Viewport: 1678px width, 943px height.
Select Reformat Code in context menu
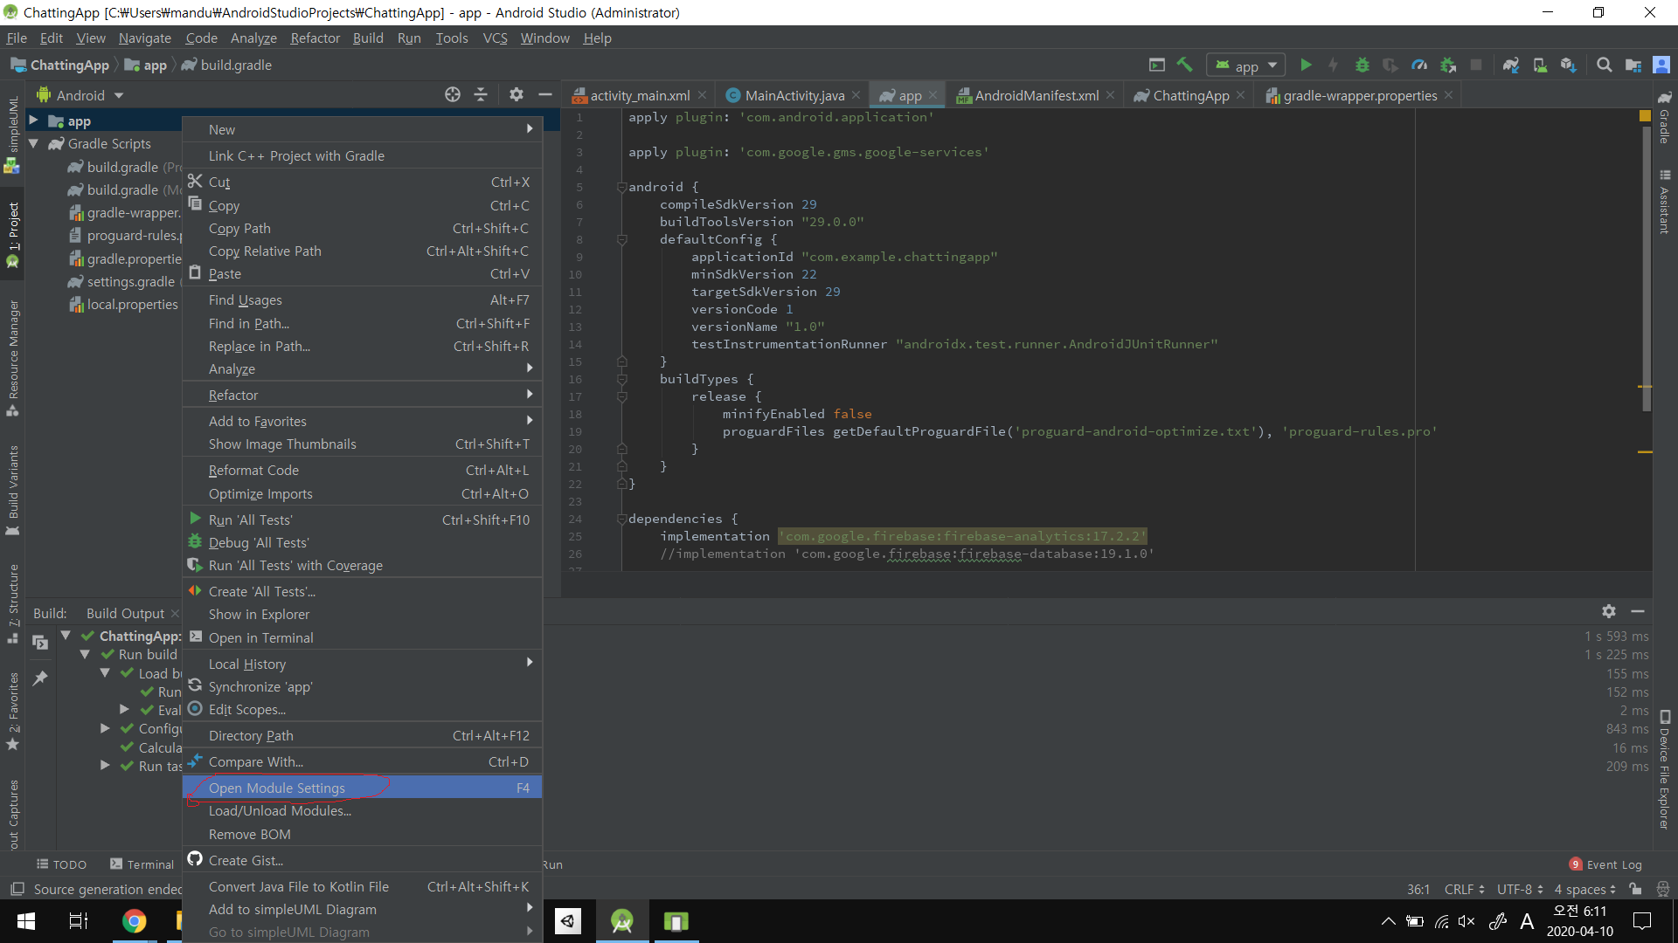point(363,470)
